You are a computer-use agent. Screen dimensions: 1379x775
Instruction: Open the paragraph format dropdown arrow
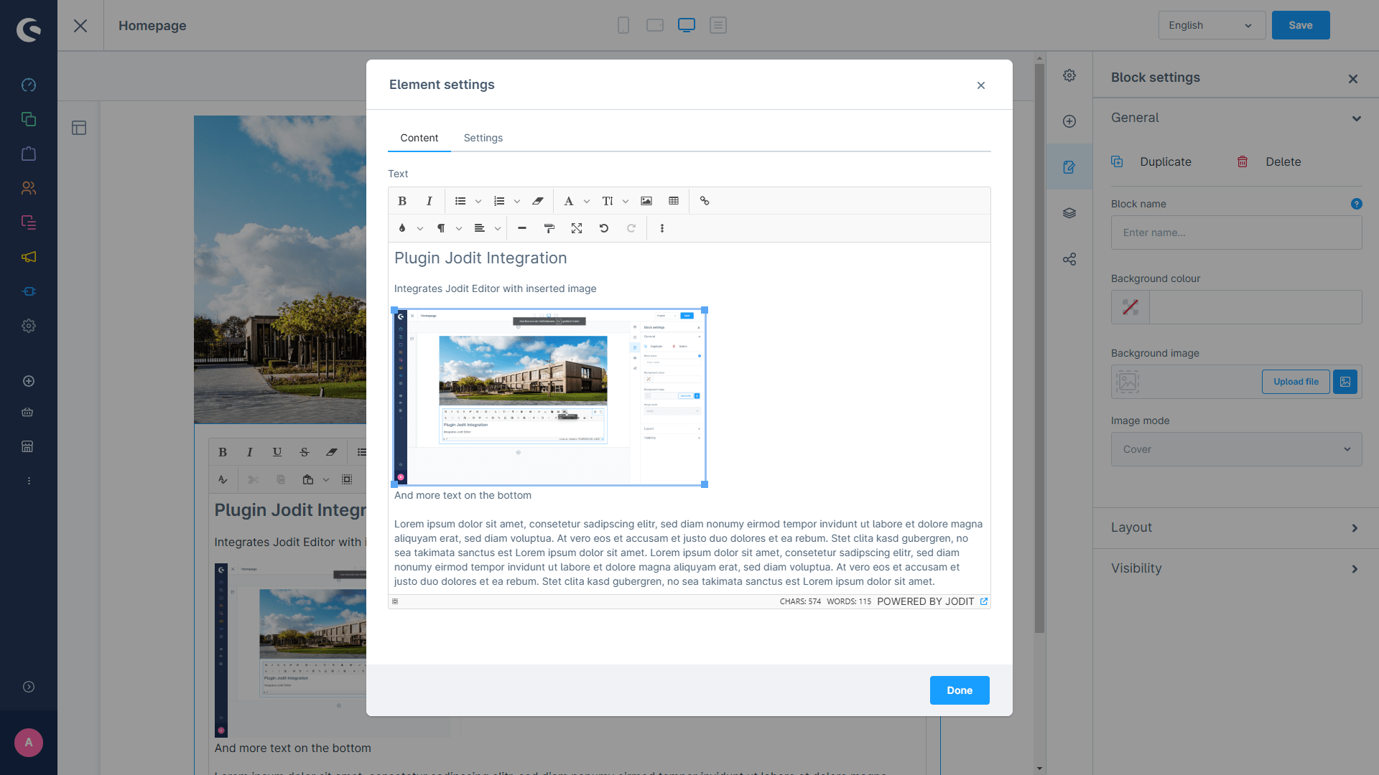(459, 229)
